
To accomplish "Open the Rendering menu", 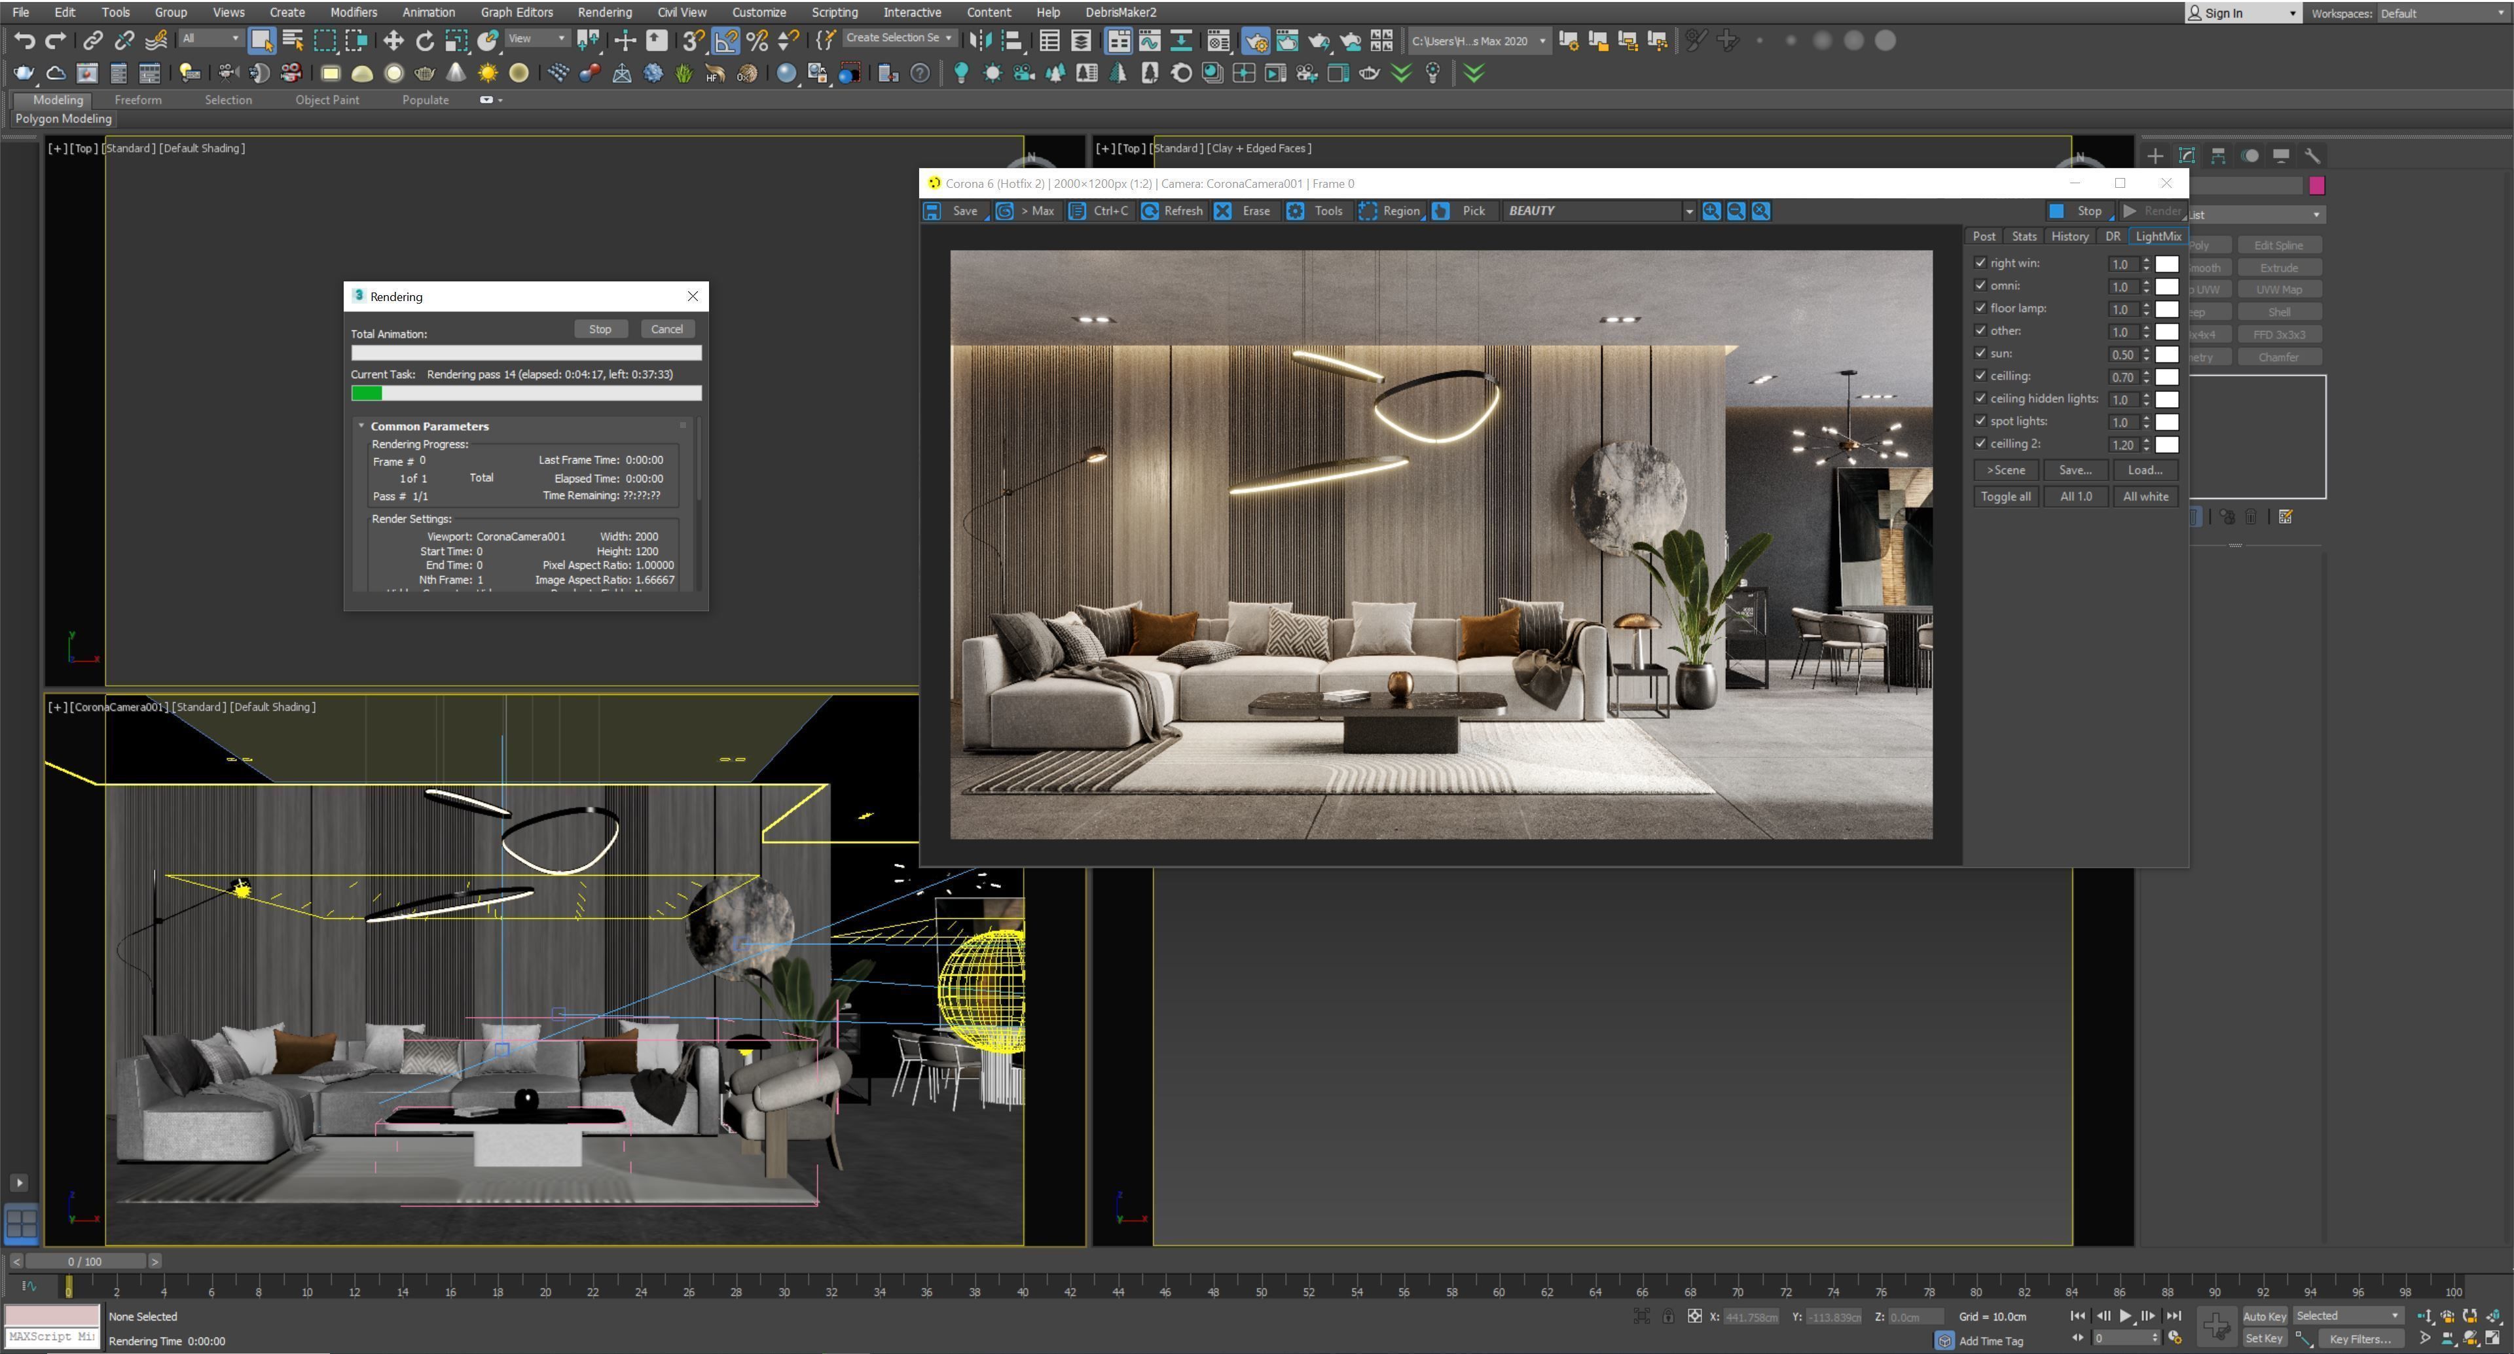I will pyautogui.click(x=604, y=12).
